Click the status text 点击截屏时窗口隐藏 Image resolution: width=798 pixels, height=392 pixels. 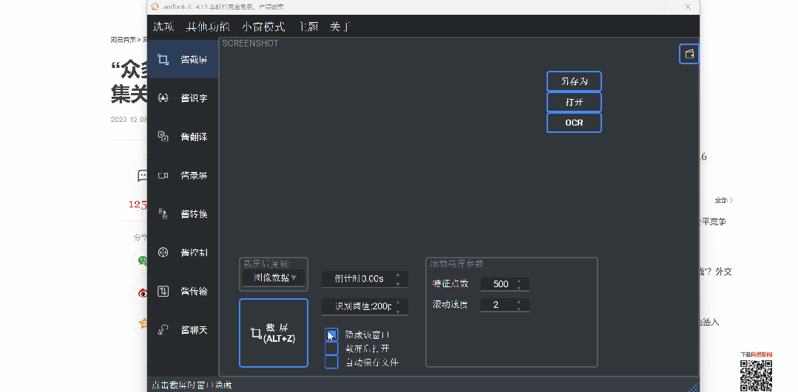pyautogui.click(x=192, y=385)
